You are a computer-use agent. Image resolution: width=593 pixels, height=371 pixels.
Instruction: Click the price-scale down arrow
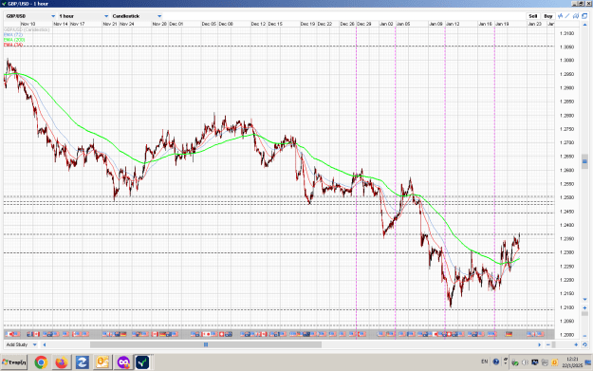[584, 300]
